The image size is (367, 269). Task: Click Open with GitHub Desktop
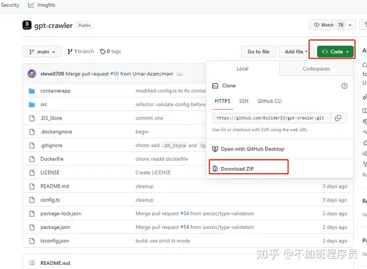pos(248,149)
